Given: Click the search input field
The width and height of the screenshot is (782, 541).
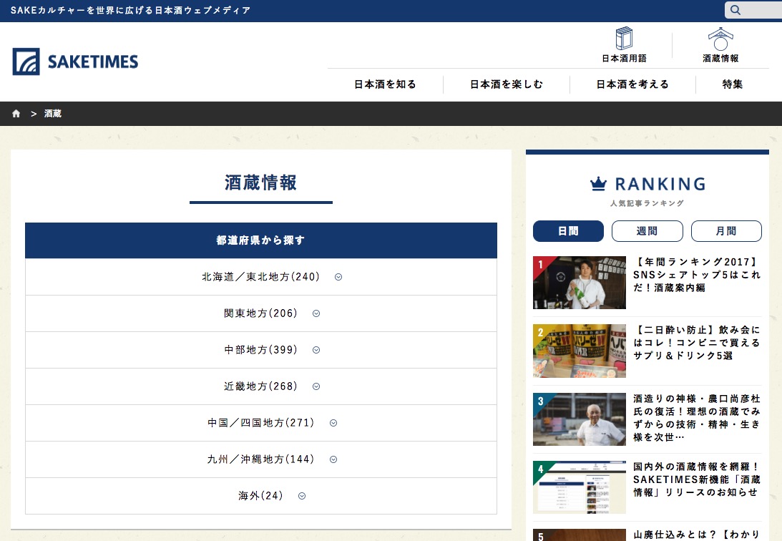Looking at the screenshot, I should click(x=753, y=10).
